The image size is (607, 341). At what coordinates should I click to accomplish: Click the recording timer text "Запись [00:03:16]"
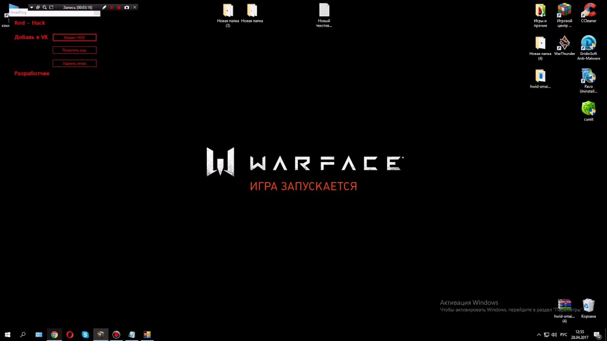[77, 8]
